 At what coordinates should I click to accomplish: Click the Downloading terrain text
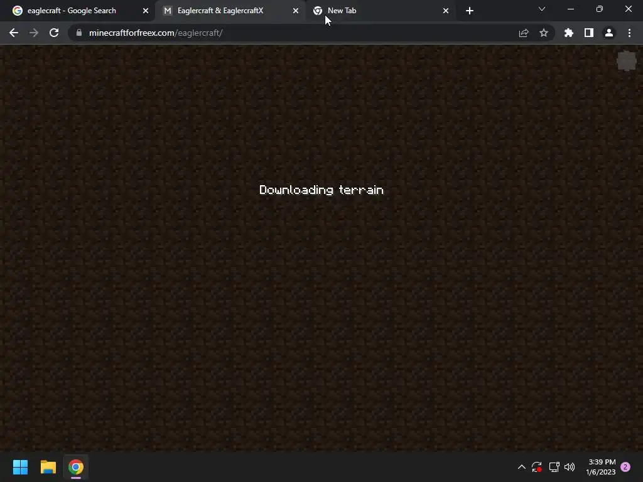321,190
